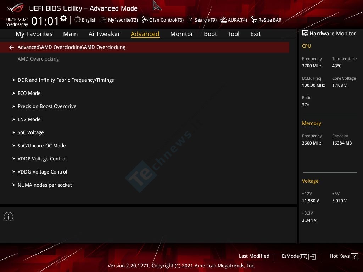Open AURA(F4) lighting icon
This screenshot has width=363, height=272.
pos(224,20)
